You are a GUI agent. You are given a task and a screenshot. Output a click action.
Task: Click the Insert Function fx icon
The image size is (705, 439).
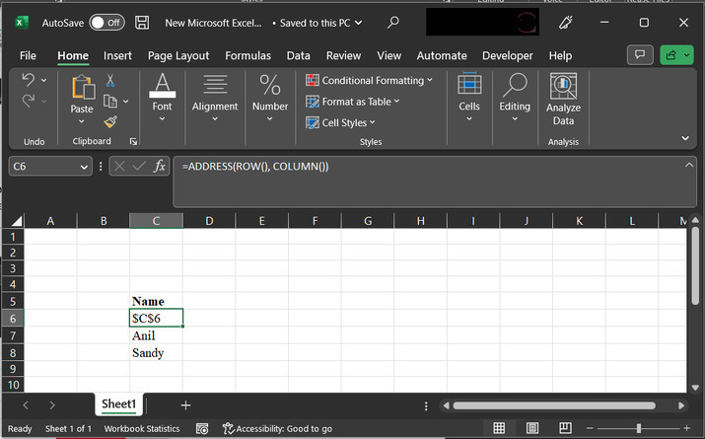159,167
